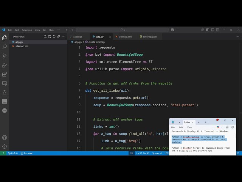Navigate back with the left arrow
This screenshot has height=182, width=242.
point(67,30)
